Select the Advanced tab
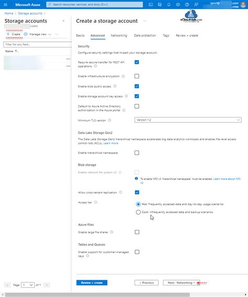 (97, 36)
